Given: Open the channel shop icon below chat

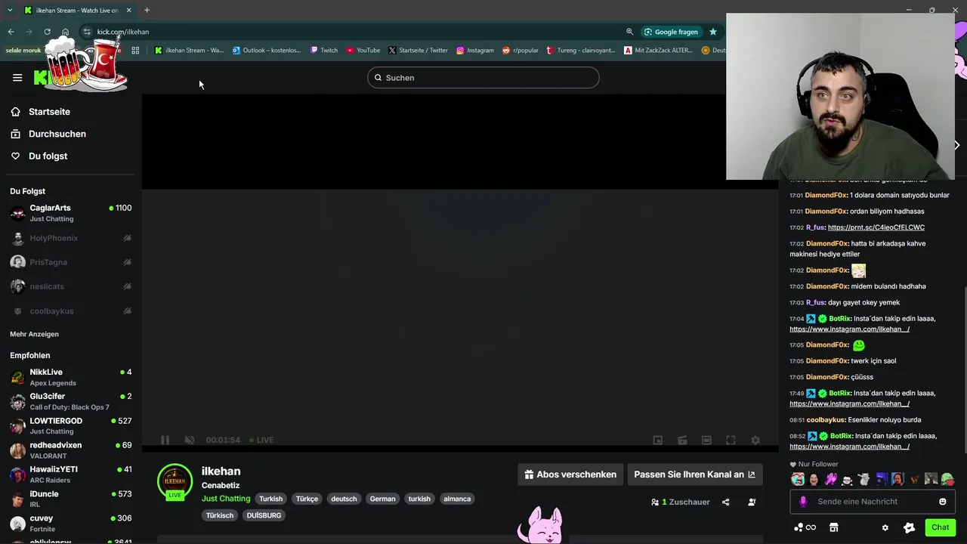Looking at the screenshot, I should click(834, 527).
